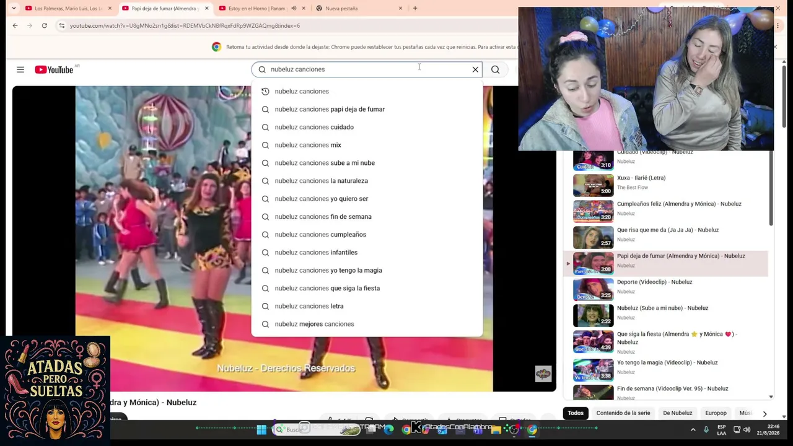Click the browser address bar URL

[x=185, y=25]
